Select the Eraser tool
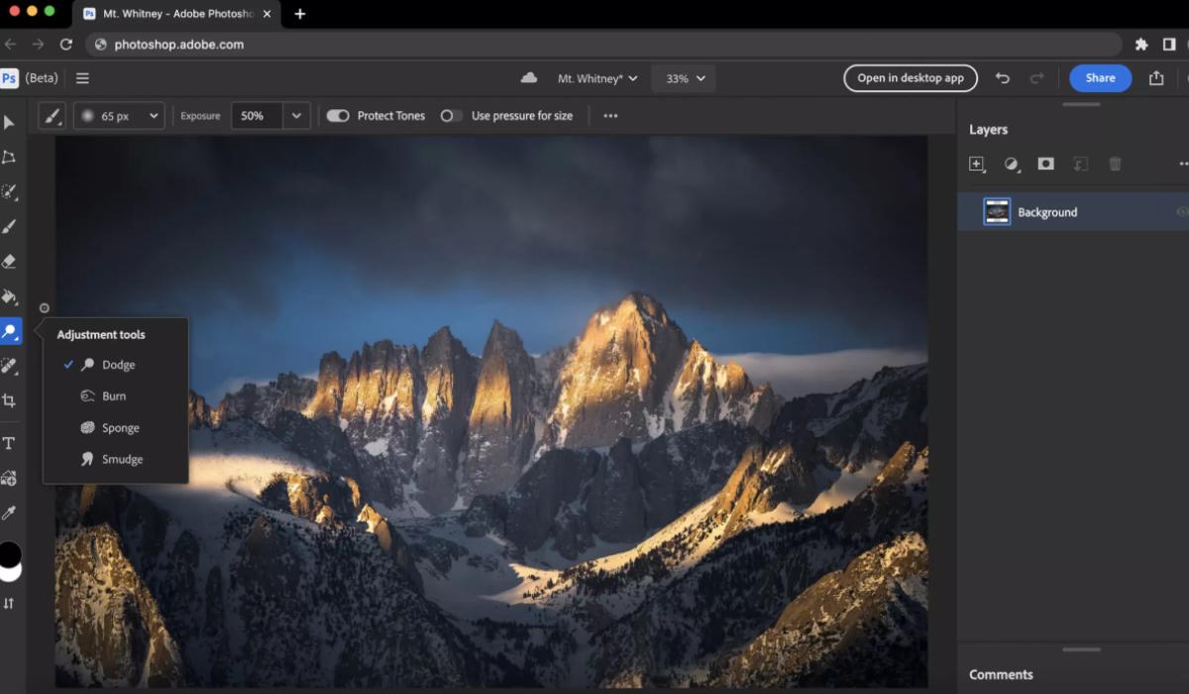The width and height of the screenshot is (1189, 694). 9,262
